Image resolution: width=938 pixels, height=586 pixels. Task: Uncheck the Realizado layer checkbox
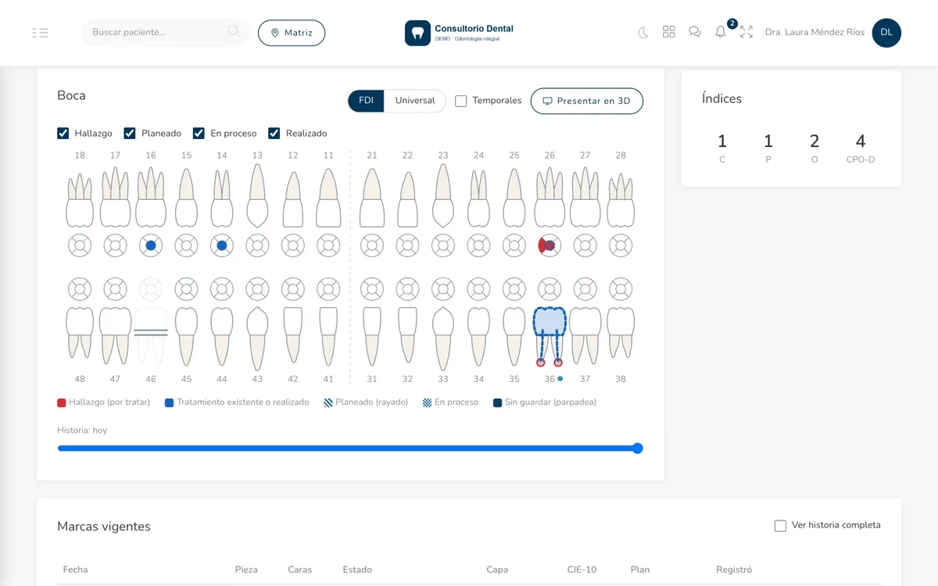tap(274, 133)
